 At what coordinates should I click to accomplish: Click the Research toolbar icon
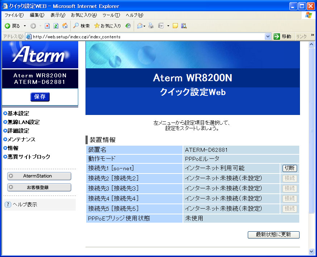click(184, 26)
